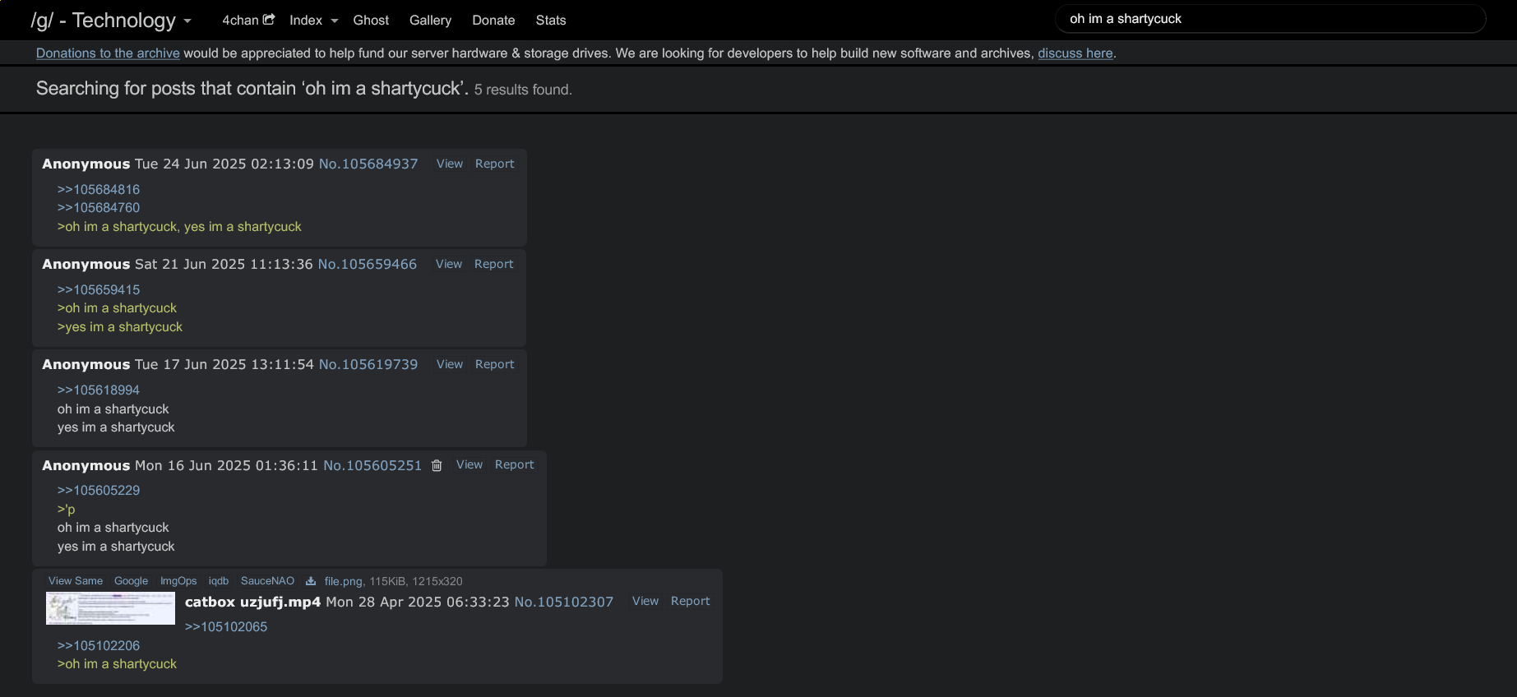View post 105605251

[x=469, y=464]
